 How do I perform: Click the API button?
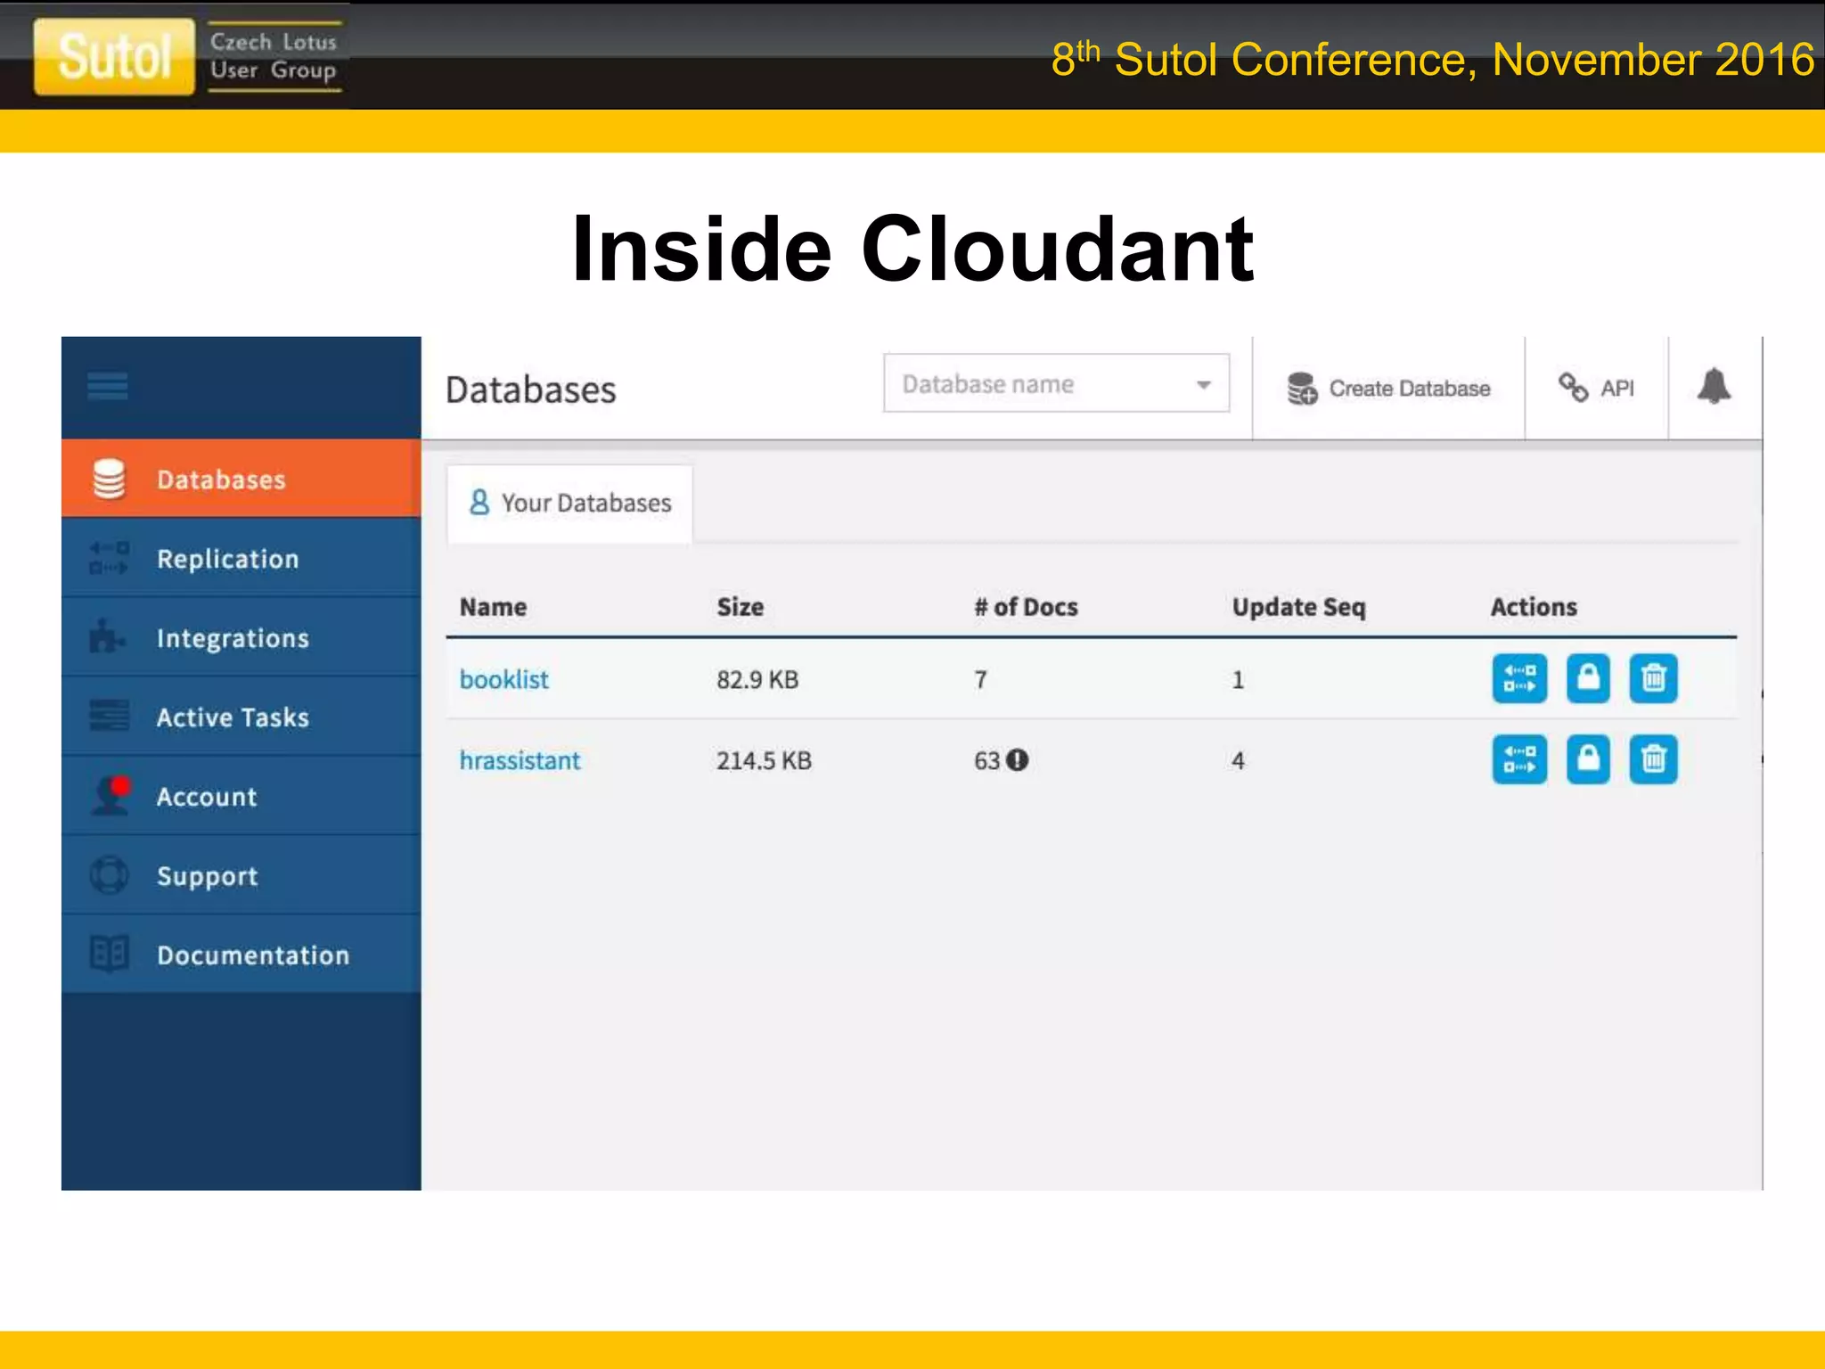(x=1596, y=389)
